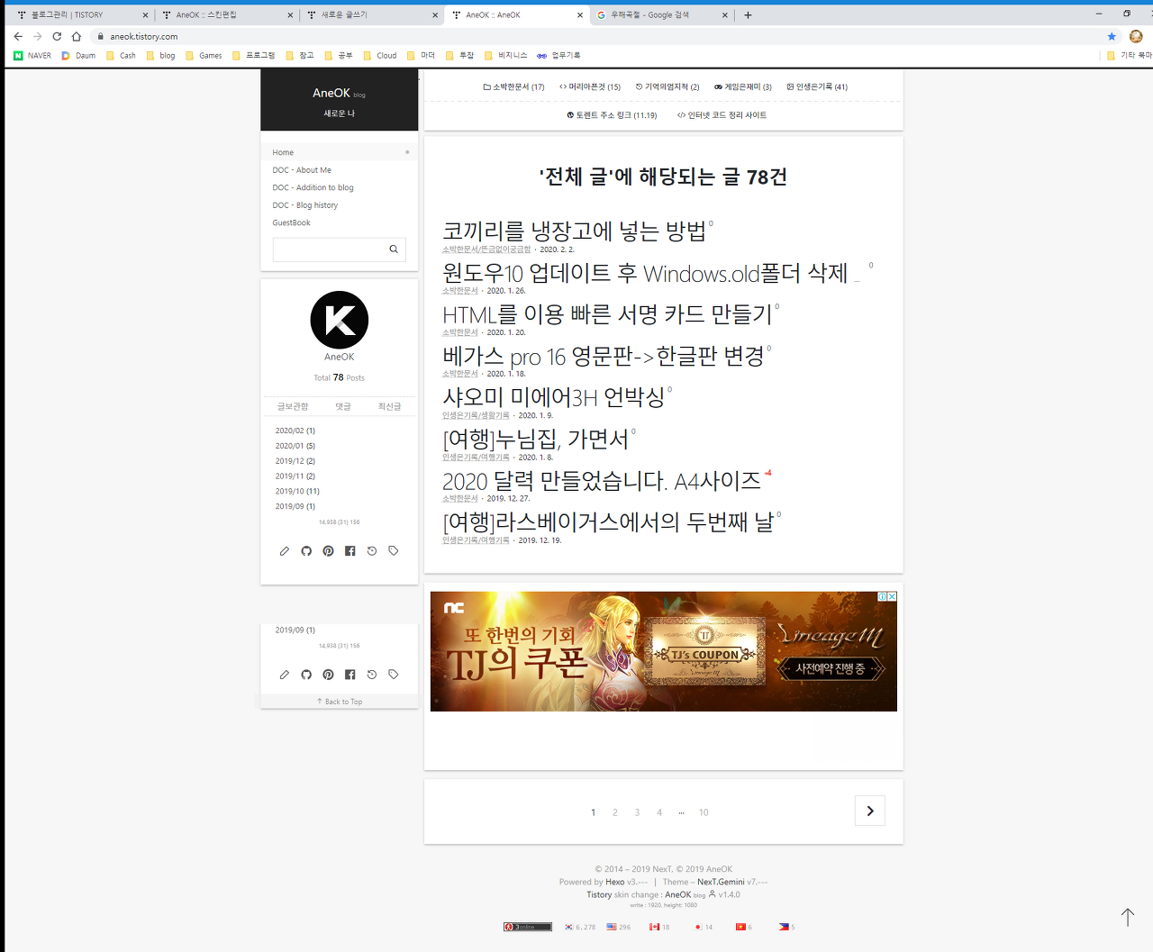Open 소박한문서 (17) category

[513, 87]
